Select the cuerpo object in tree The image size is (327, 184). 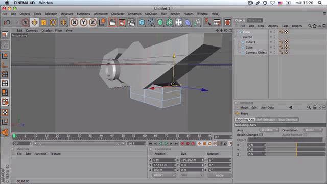pos(248,37)
